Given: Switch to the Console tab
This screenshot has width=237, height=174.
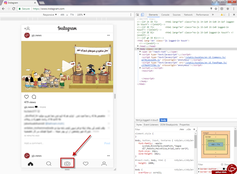Looking at the screenshot, I should [x=165, y=15].
